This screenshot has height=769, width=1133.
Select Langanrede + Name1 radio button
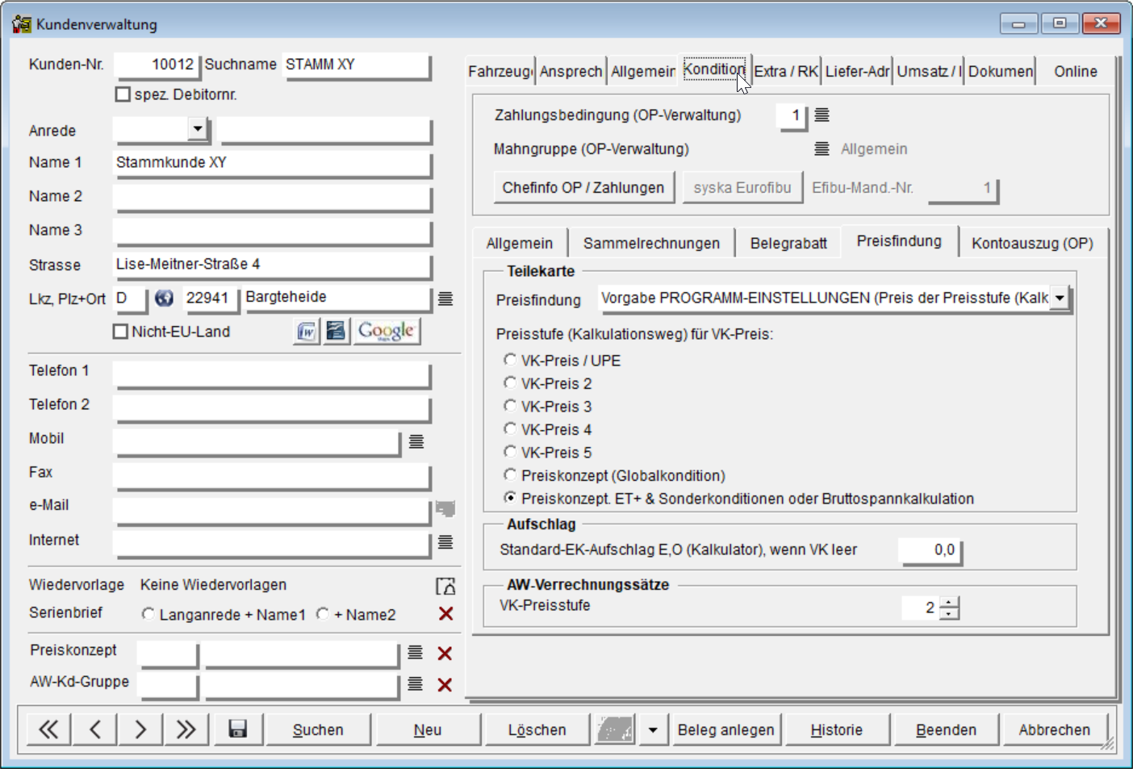coord(148,614)
